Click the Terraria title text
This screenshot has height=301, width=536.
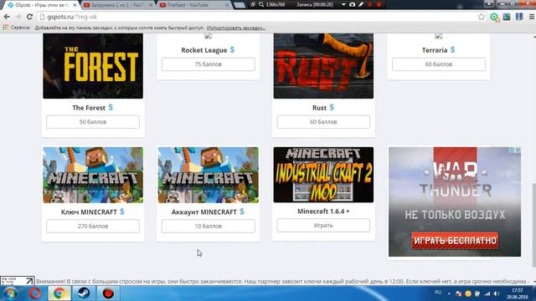pos(435,50)
